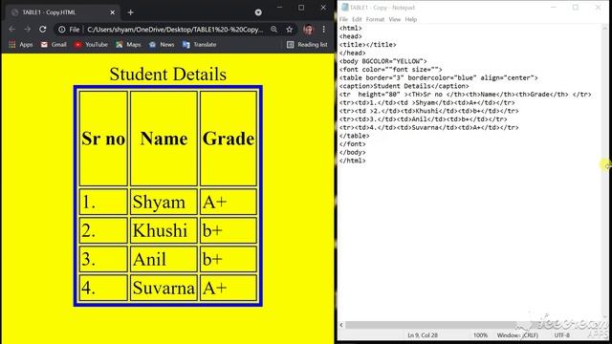Click the 'Student Details' caption in browser
612x344 pixels.
[168, 75]
